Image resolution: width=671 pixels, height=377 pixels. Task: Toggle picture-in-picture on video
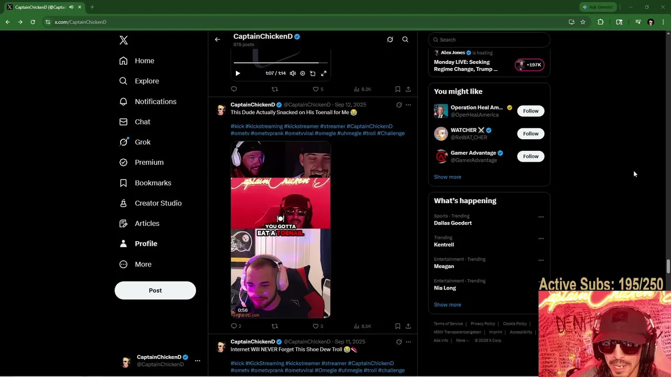click(313, 73)
